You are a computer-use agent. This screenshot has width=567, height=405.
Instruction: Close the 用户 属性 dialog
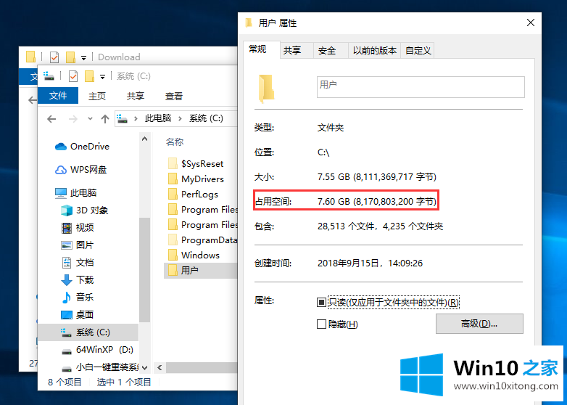click(531, 22)
